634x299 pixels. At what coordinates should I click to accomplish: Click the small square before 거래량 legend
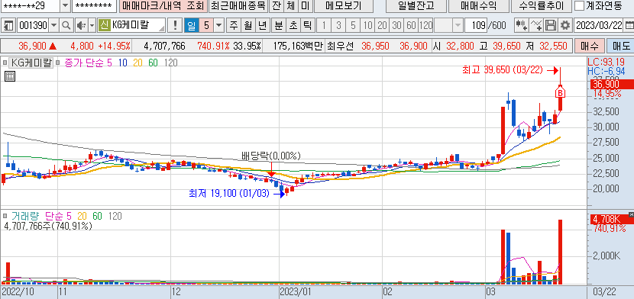[x=5, y=217]
